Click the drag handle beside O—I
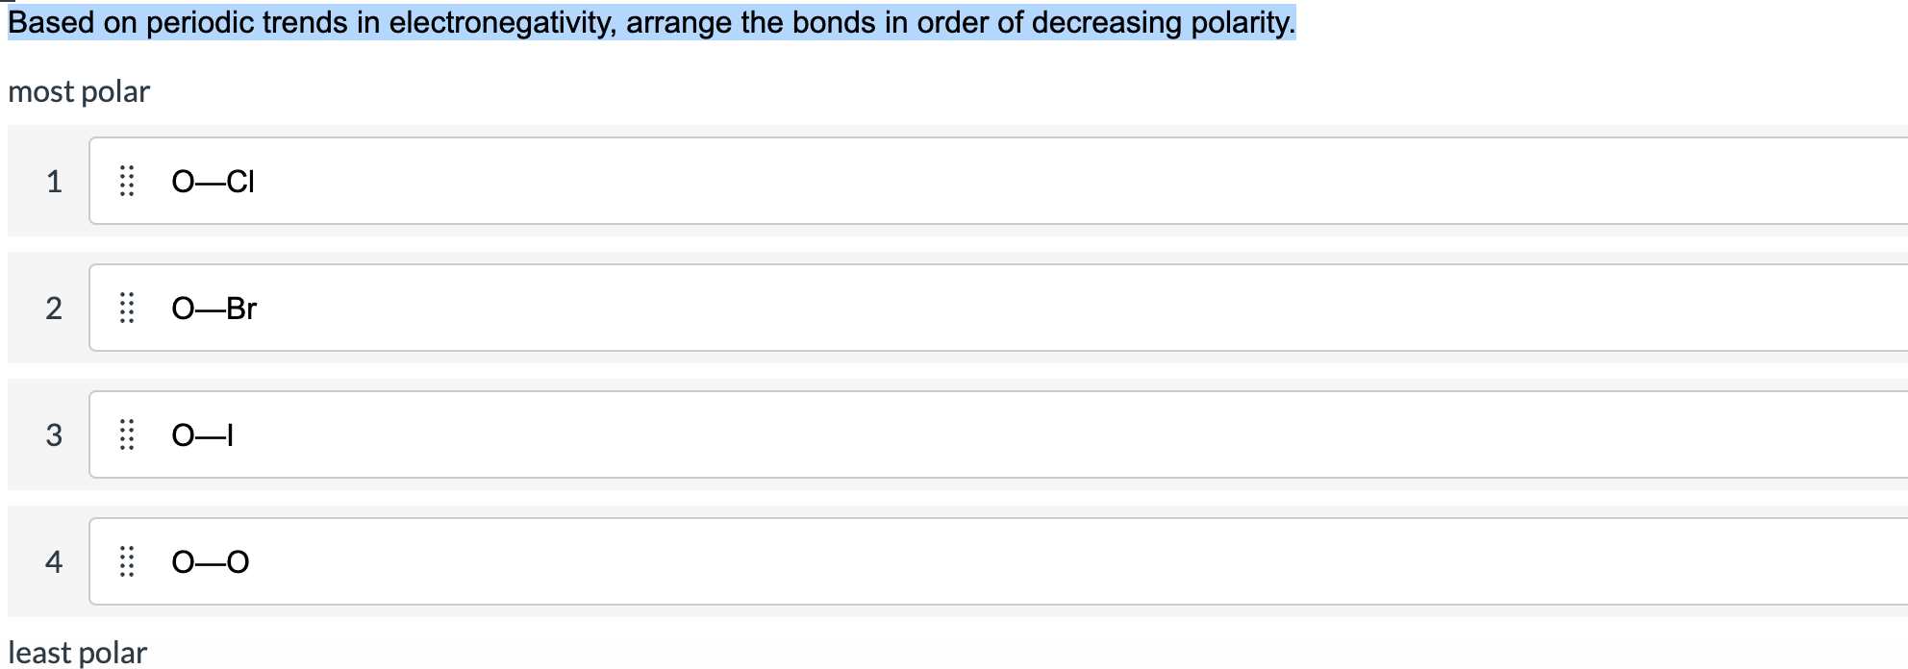Screen dimensions: 1908x669 coord(128,435)
